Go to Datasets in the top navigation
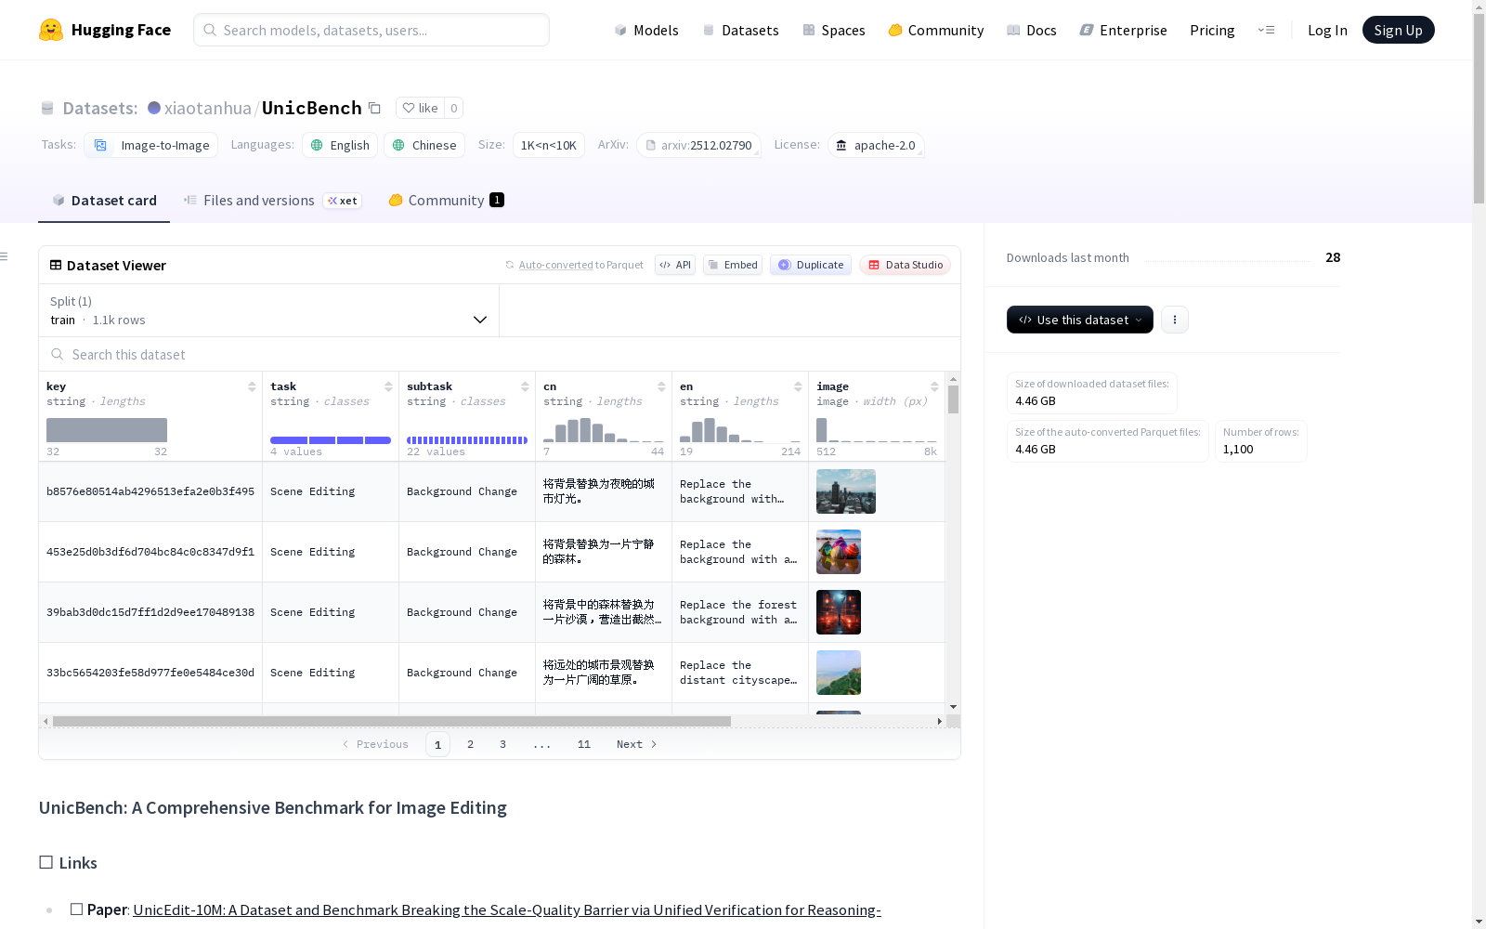Viewport: 1486px width, 929px height. 740,30
